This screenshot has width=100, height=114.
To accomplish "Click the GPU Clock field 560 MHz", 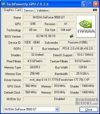I will point(31,86).
